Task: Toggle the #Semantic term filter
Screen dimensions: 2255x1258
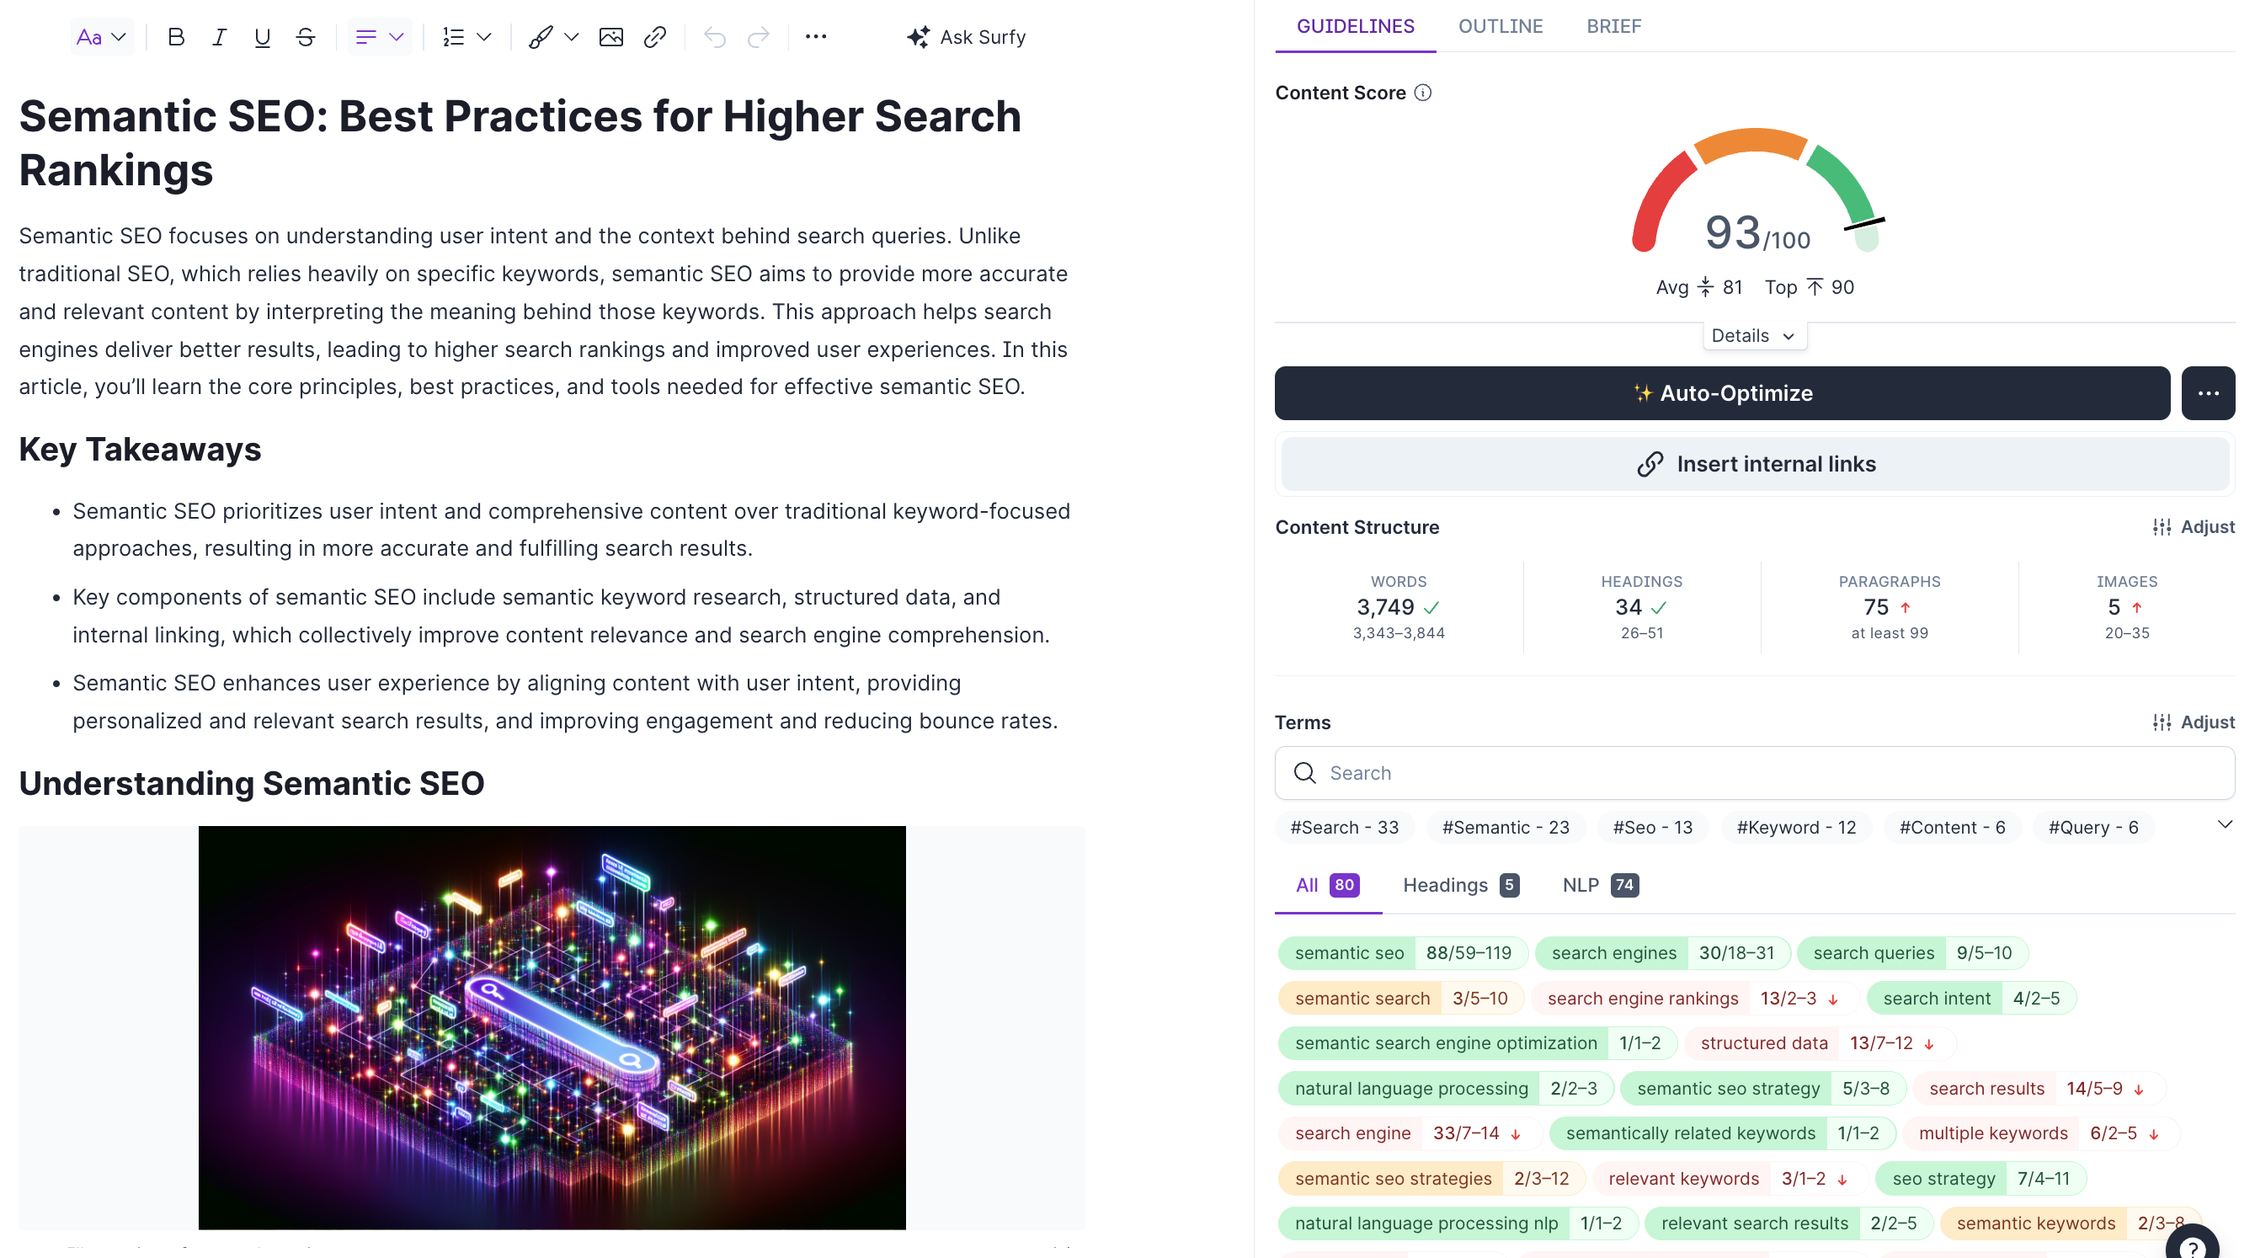Action: pos(1505,827)
